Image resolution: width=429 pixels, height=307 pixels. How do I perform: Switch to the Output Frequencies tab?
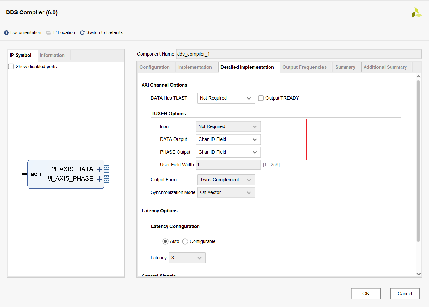point(305,67)
